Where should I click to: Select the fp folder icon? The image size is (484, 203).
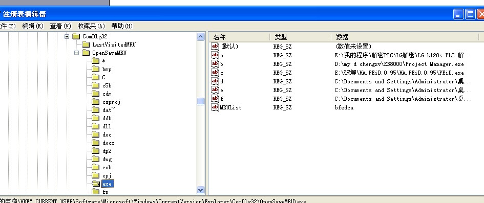[x=96, y=192]
